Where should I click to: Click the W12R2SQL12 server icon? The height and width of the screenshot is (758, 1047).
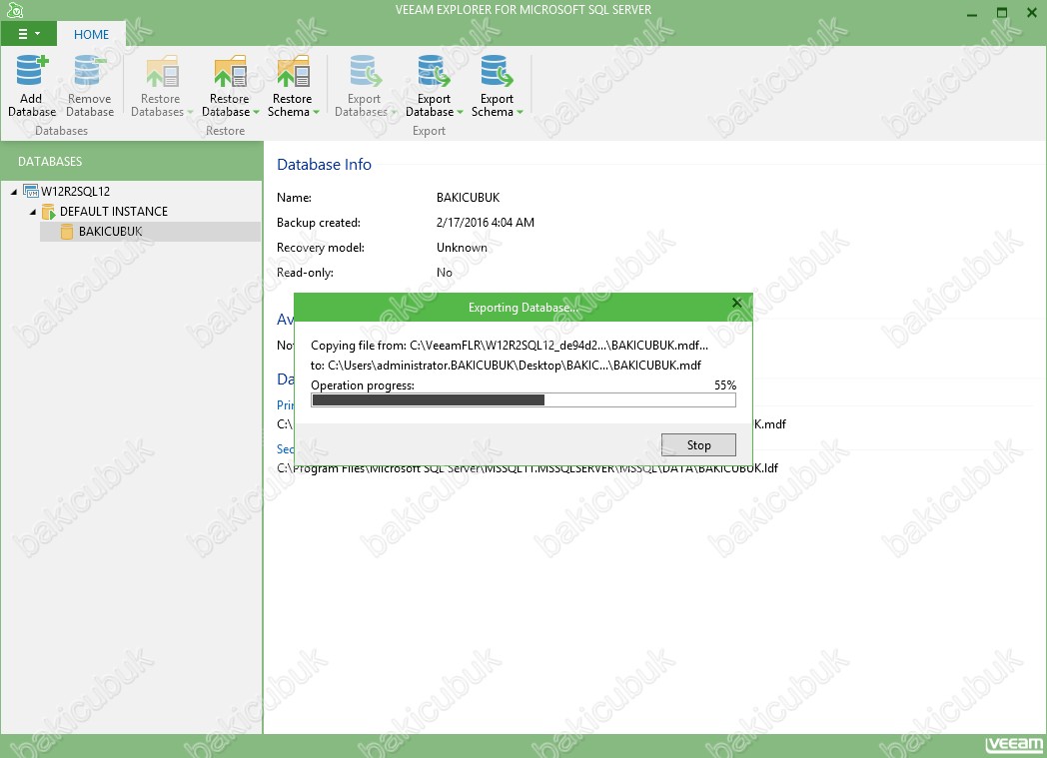tap(31, 191)
